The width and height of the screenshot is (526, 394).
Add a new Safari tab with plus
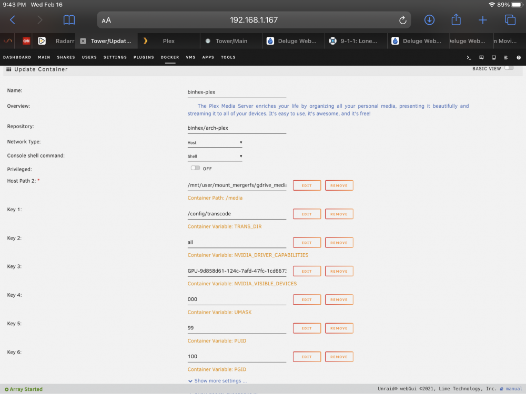[483, 20]
